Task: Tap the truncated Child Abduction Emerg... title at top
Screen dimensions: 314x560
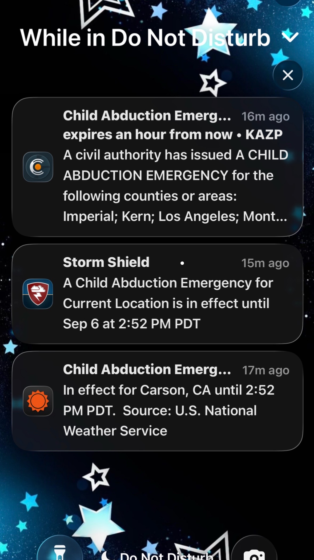Action: 147,116
